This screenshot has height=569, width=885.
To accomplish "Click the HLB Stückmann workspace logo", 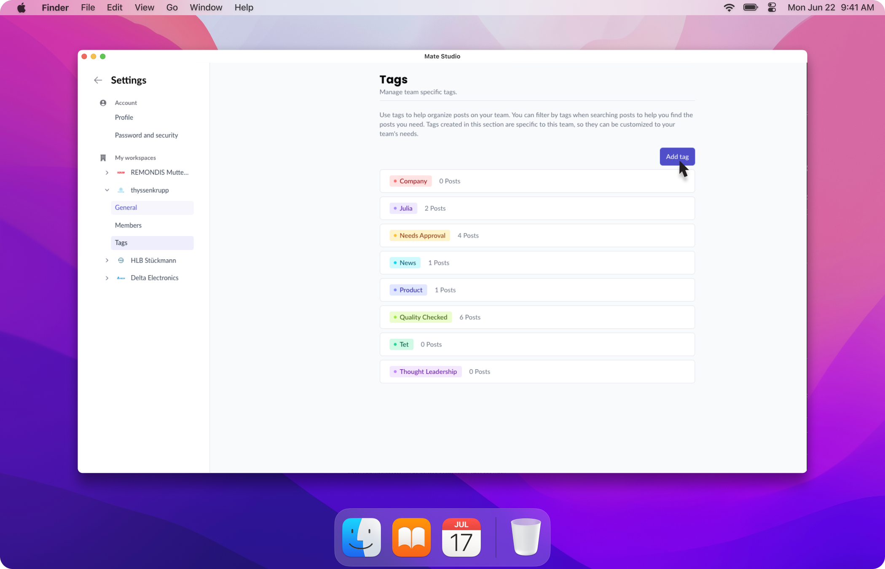I will (121, 260).
